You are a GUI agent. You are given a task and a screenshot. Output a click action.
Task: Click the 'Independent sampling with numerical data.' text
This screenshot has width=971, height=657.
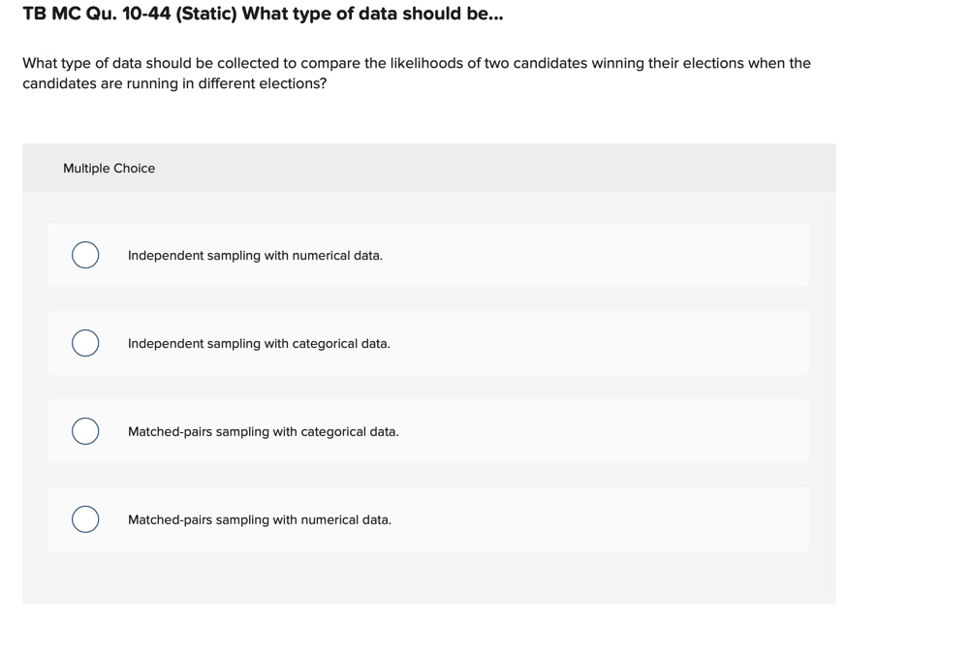[x=255, y=256]
